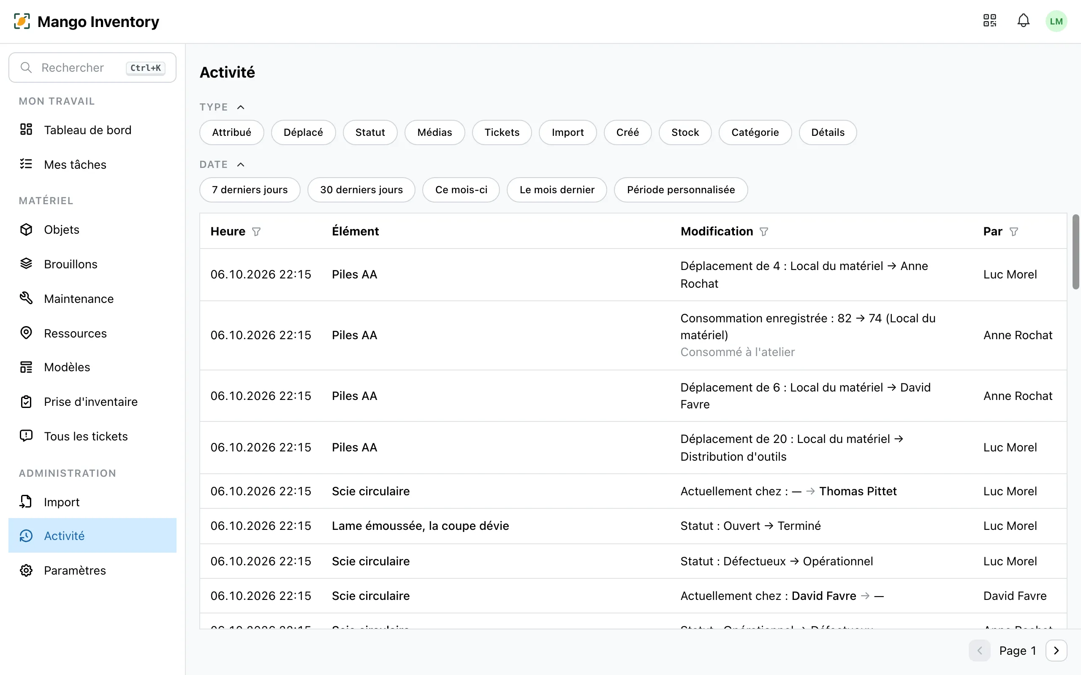Click the Brouillons layers icon
This screenshot has height=675, width=1081.
tap(26, 264)
